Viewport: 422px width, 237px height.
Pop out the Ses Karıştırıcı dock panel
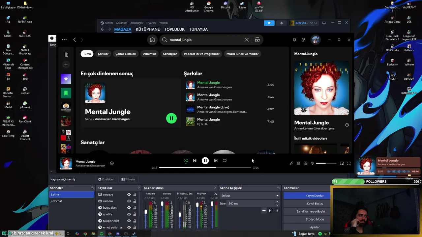click(215, 188)
